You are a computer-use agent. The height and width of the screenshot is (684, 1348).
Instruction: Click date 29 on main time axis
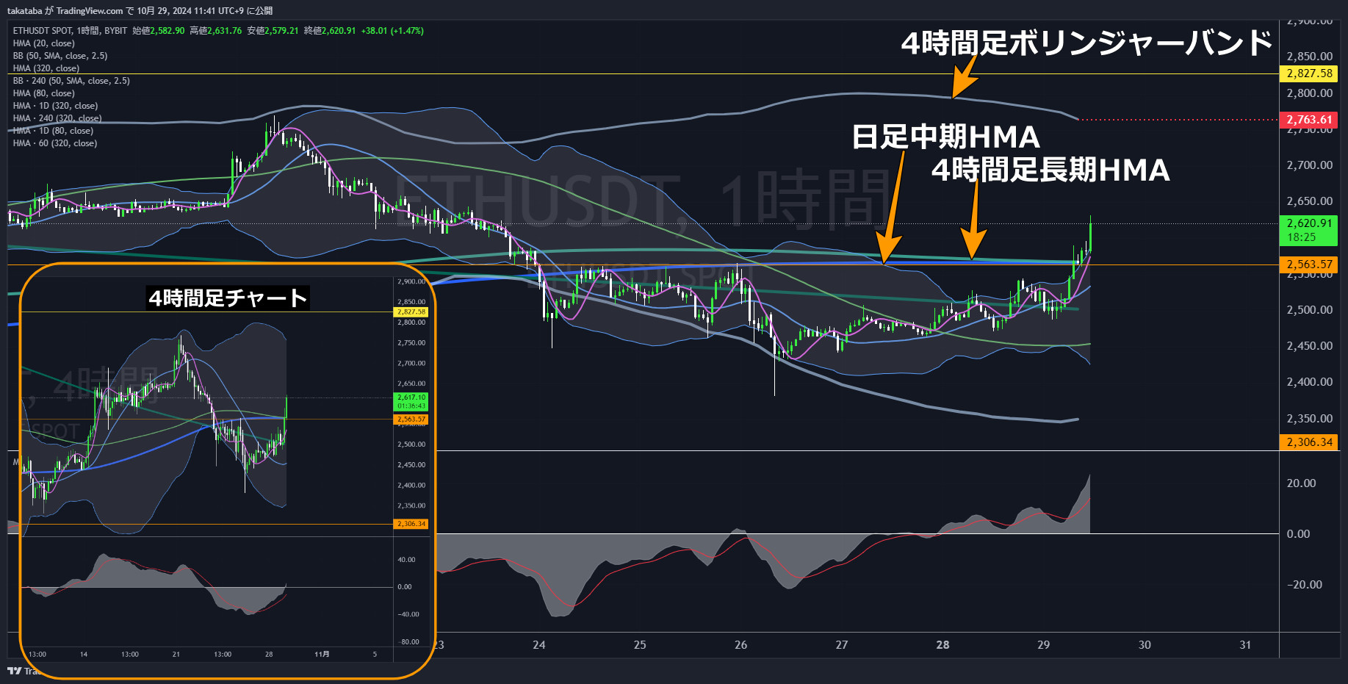pos(1044,645)
